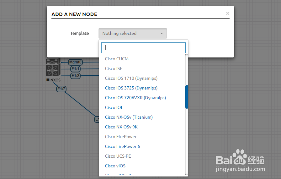Select Cisco NX-OSv 9K template
The height and width of the screenshot is (179, 281).
121,127
